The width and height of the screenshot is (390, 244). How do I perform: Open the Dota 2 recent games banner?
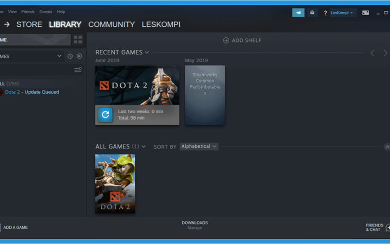137,85
